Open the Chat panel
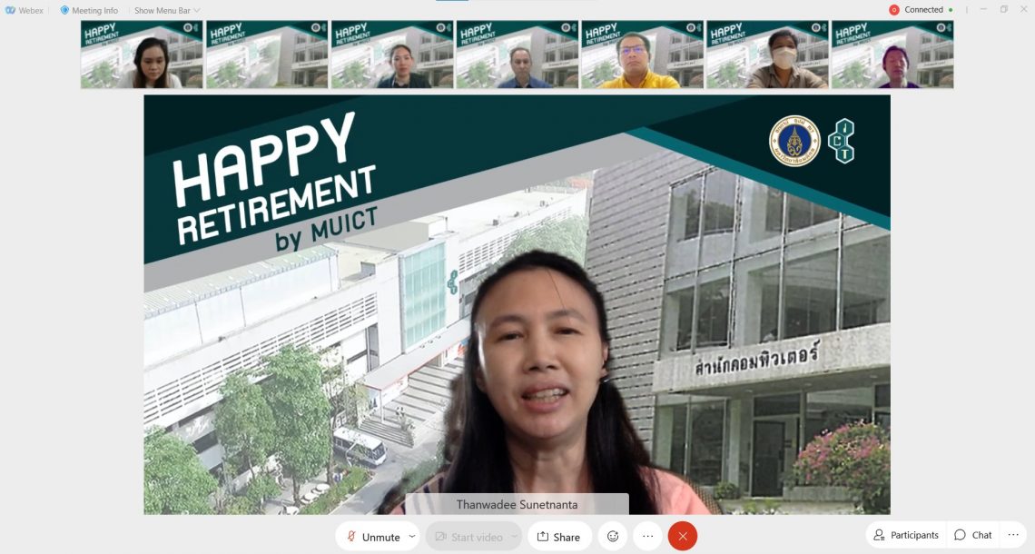Image resolution: width=1035 pixels, height=554 pixels. click(972, 535)
